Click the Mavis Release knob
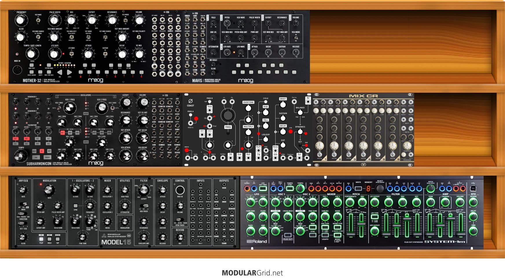This screenshot has height=279, width=505. 296,52
